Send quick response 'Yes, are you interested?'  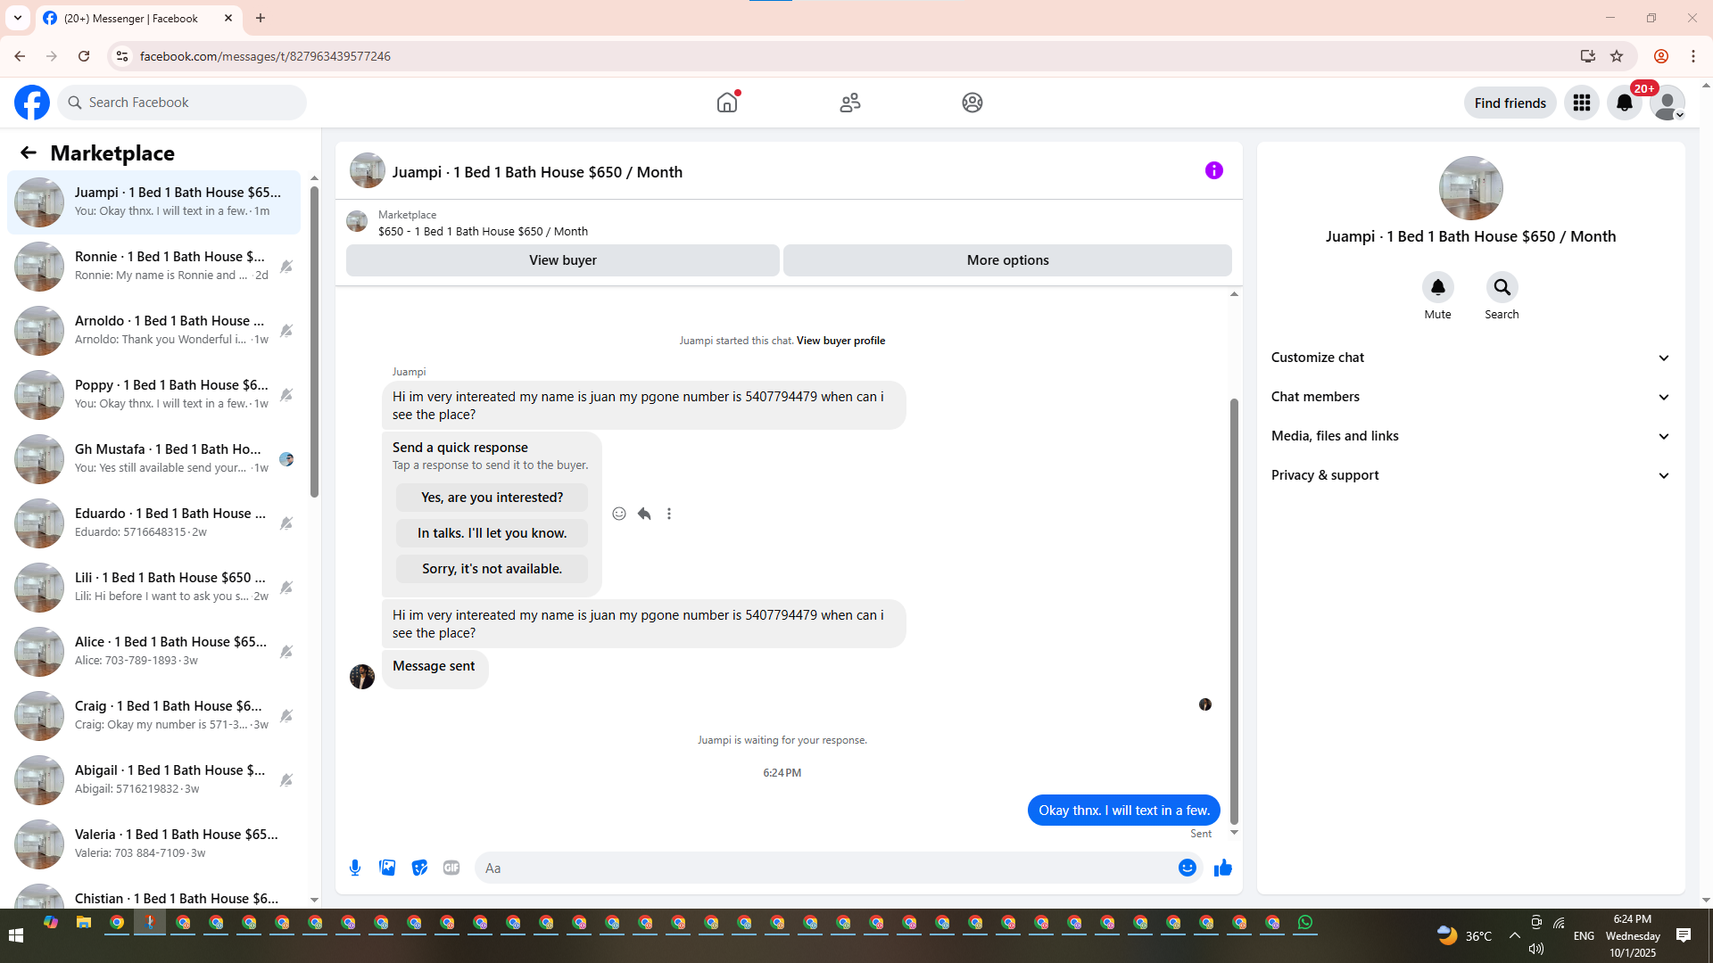[492, 498]
